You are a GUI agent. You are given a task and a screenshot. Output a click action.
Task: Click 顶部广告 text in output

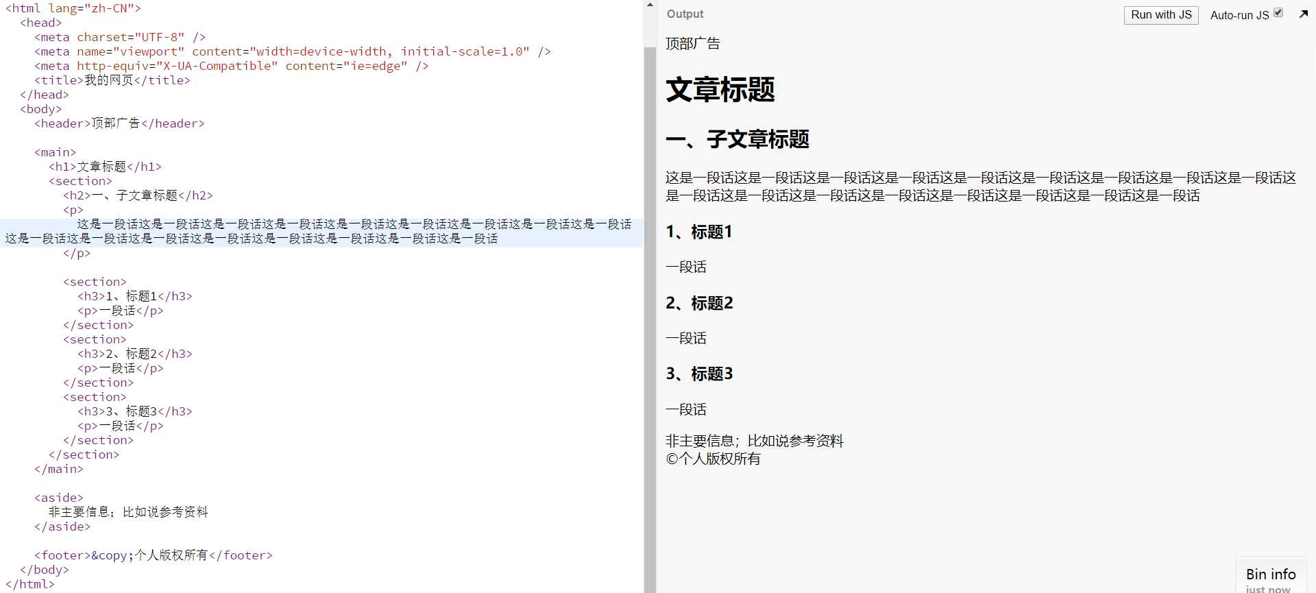[693, 44]
